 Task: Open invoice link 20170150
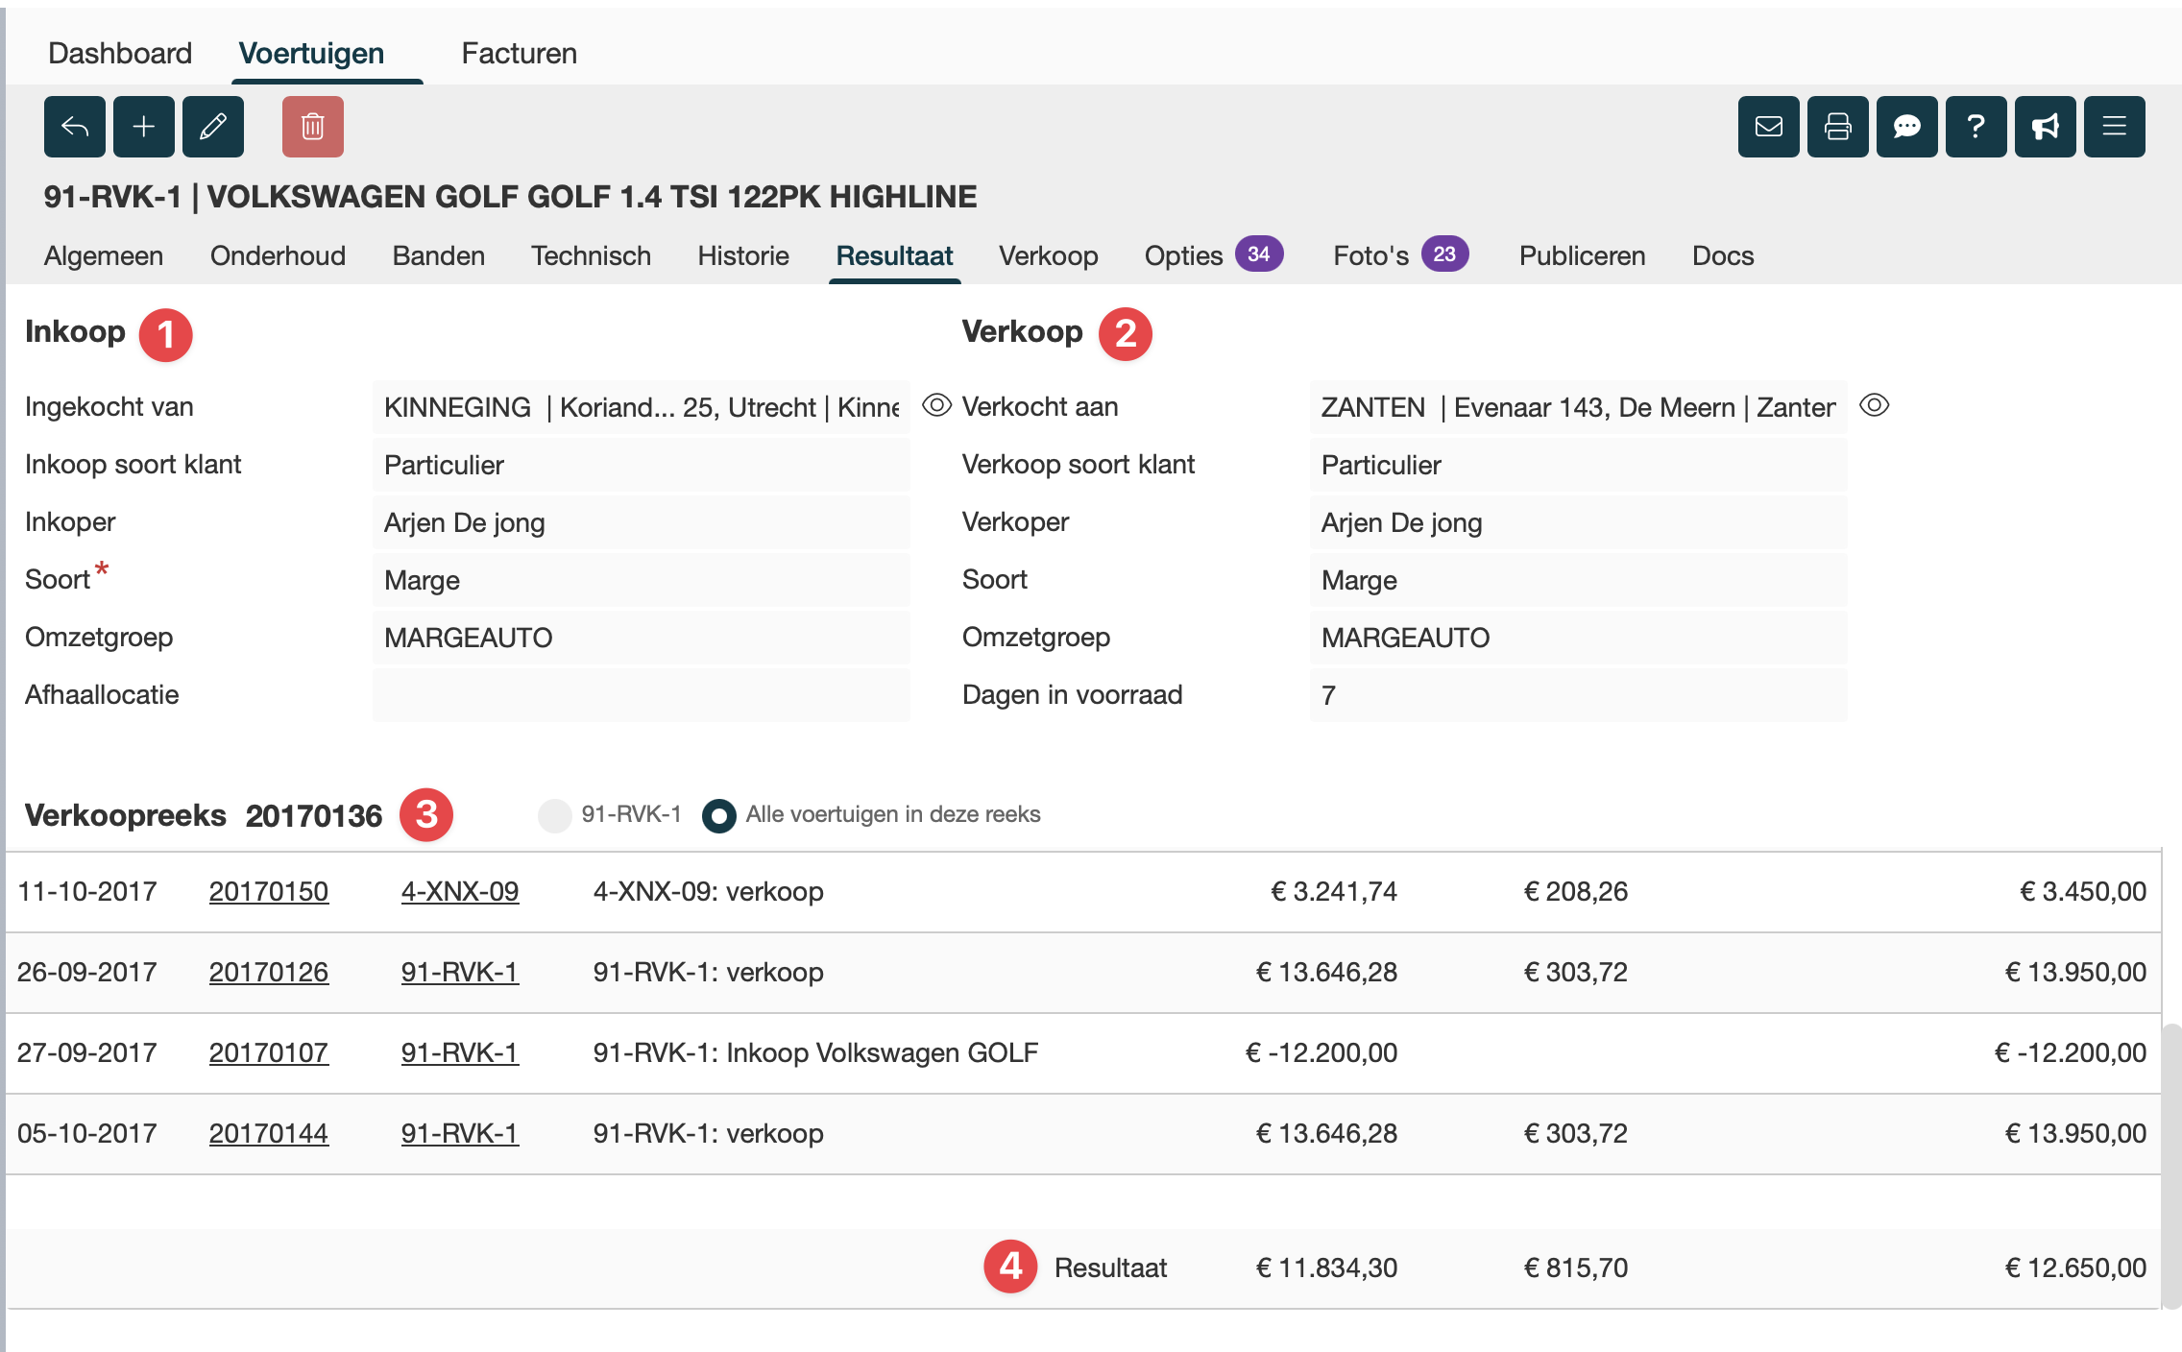(x=268, y=891)
